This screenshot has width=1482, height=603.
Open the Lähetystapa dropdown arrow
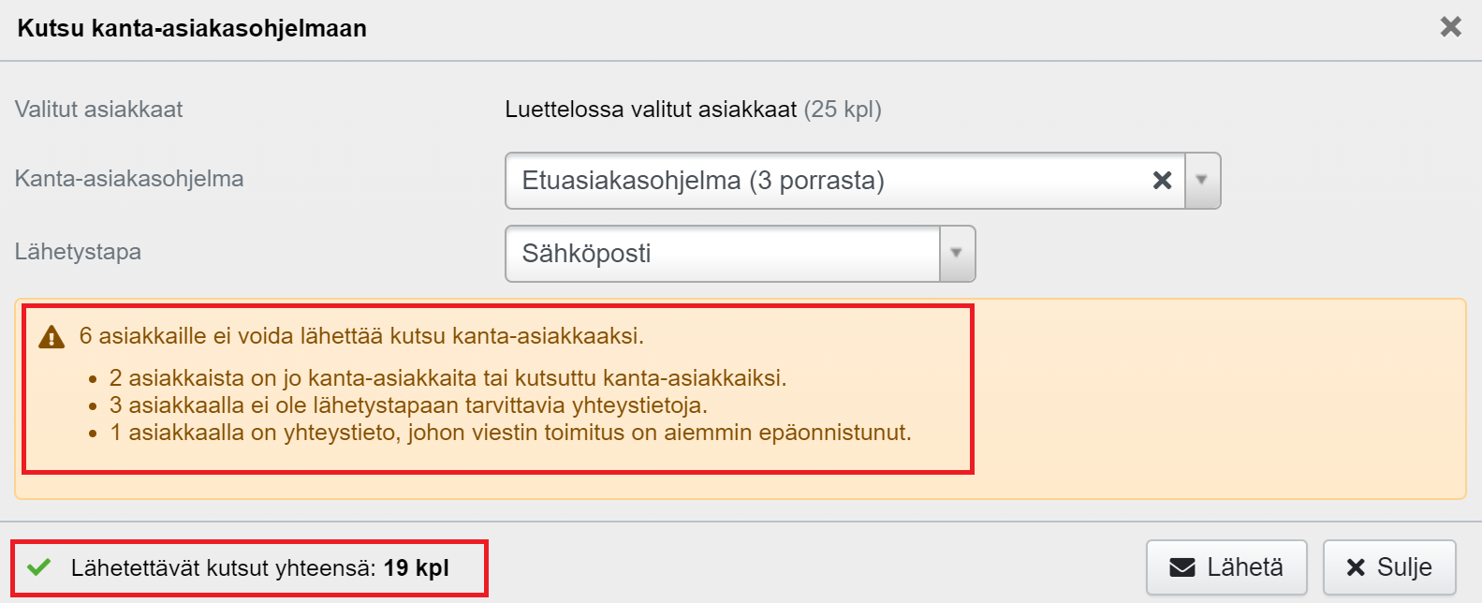956,254
